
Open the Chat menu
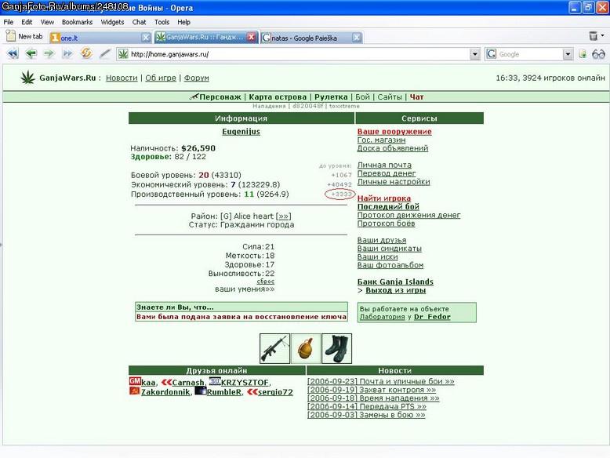(139, 22)
